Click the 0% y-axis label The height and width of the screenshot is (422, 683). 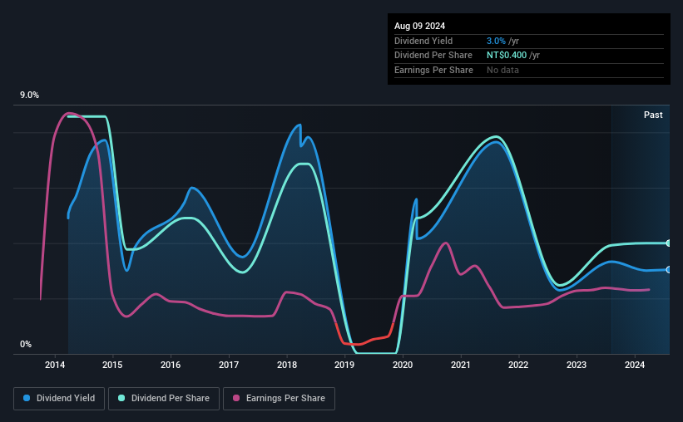[x=26, y=344]
